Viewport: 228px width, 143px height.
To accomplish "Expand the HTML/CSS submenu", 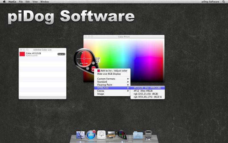I will [x=112, y=88].
